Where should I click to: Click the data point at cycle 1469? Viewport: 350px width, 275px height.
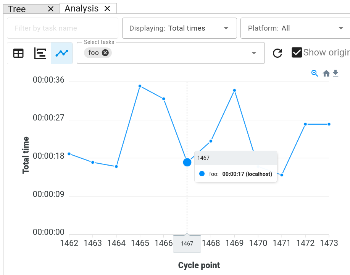[234, 91]
